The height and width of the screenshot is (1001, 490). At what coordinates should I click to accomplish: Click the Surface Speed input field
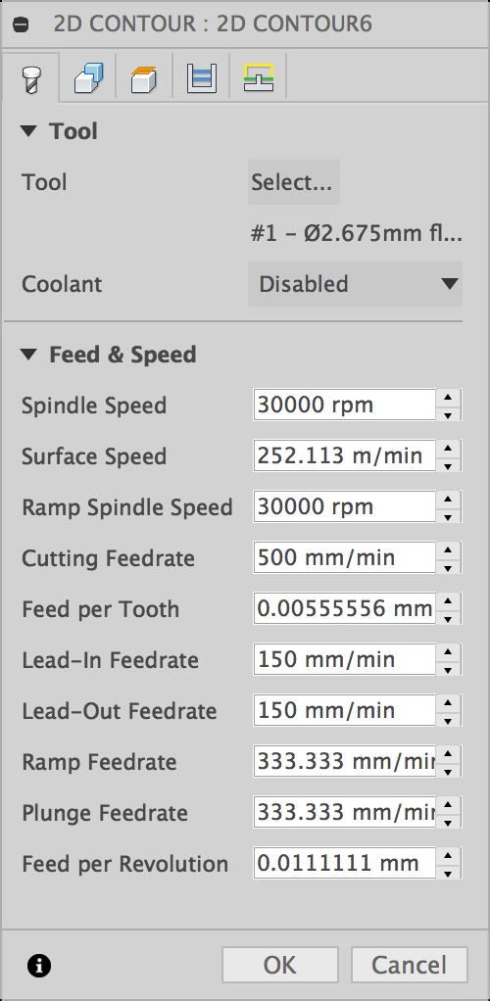pos(345,455)
